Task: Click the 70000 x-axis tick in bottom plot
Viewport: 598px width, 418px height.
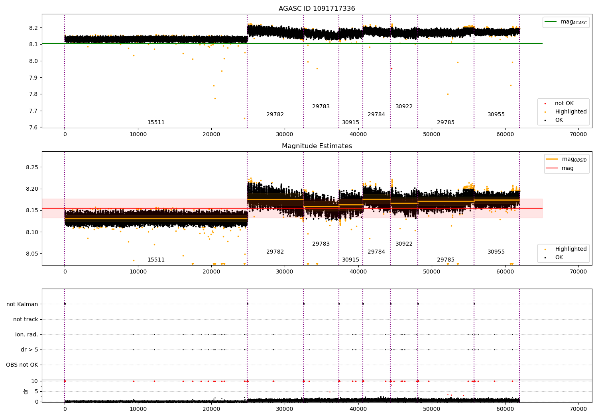Action: click(578, 409)
